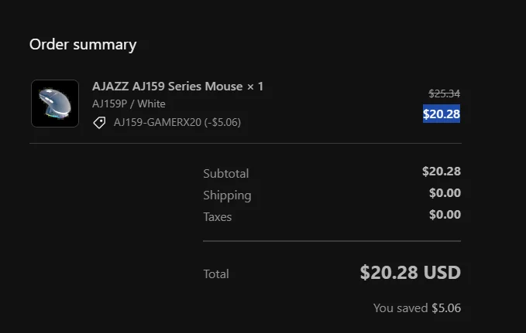Click the AJAZZ mouse product thumbnail
The image size is (526, 333).
[54, 104]
